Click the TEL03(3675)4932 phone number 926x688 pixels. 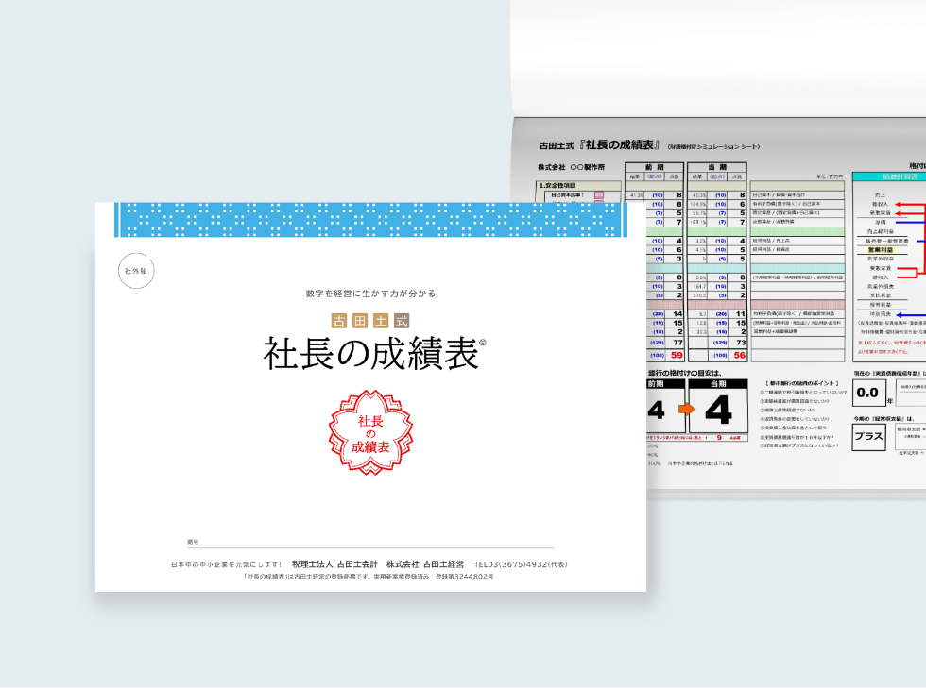pos(521,564)
